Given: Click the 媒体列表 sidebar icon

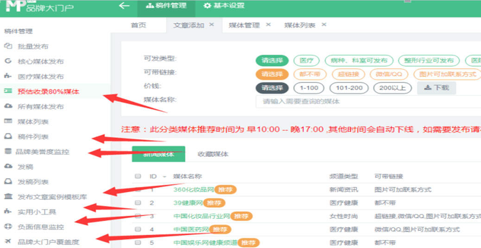Looking at the screenshot, I should point(8,121).
